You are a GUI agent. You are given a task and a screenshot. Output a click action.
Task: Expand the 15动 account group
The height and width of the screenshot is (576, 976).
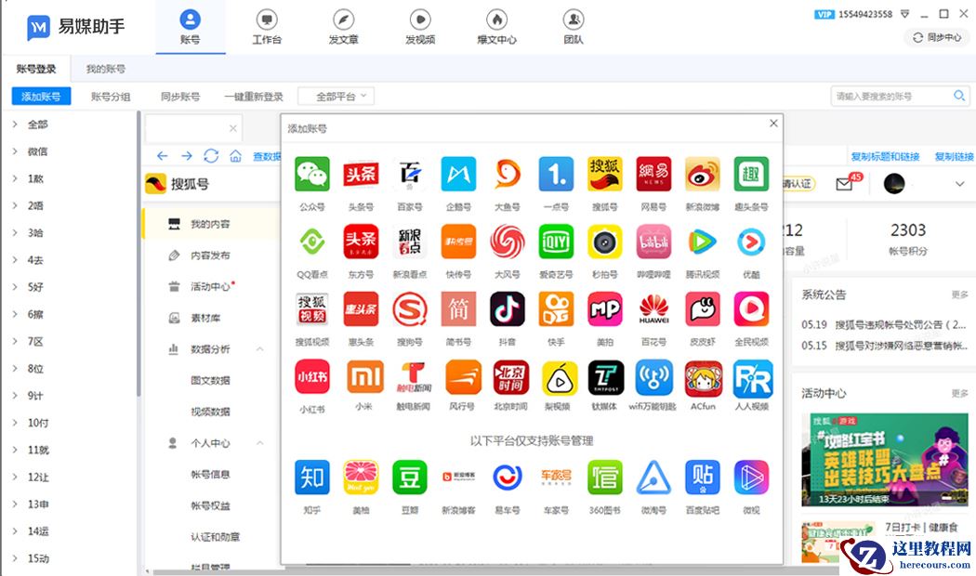[15, 558]
